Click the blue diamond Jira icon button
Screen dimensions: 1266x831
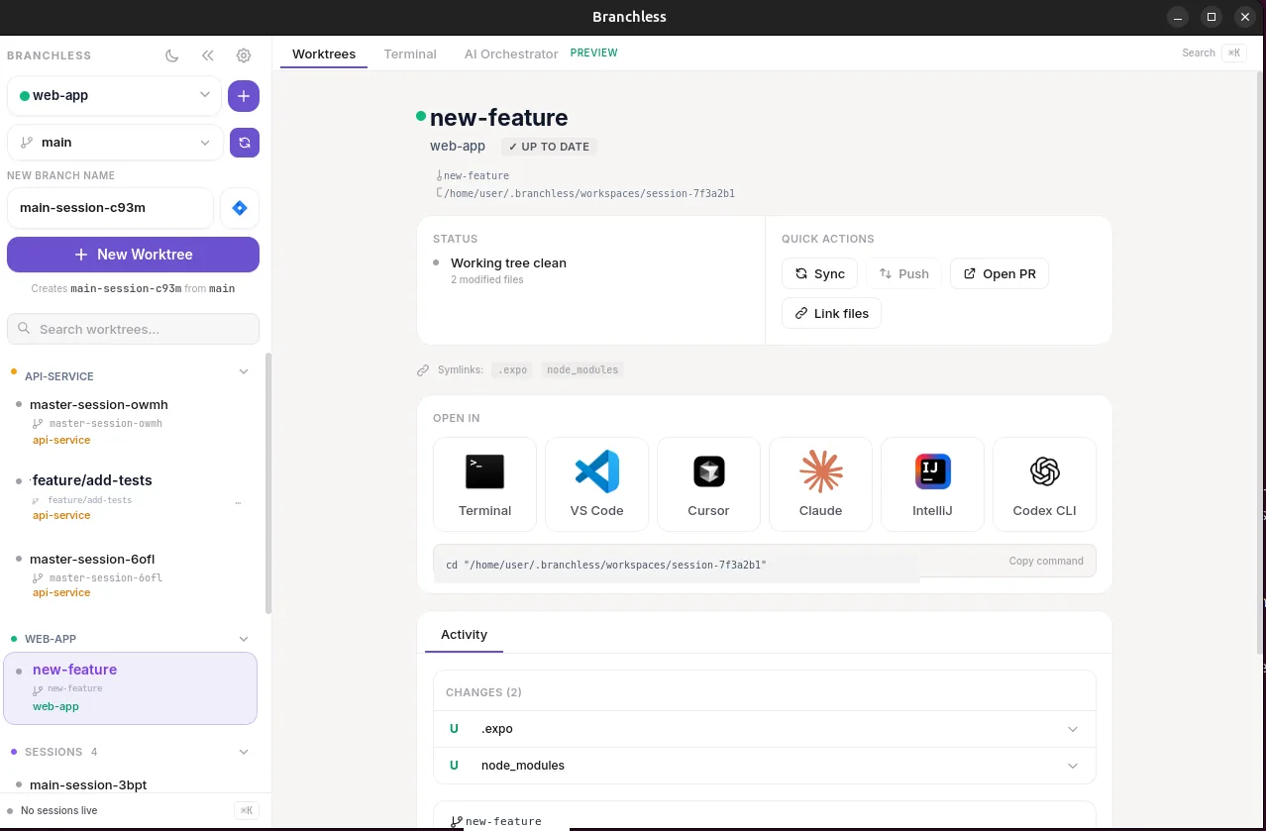point(240,208)
